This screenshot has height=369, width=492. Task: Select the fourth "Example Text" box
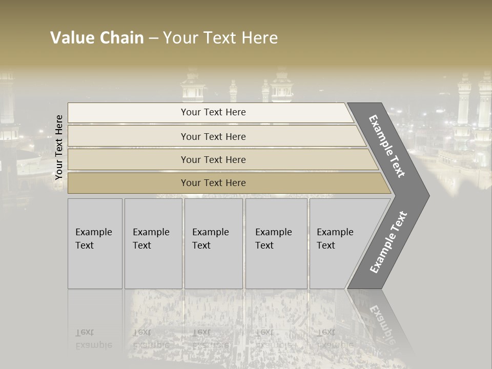click(276, 243)
